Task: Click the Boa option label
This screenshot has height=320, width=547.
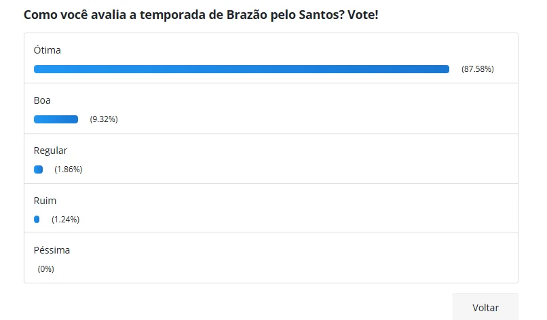Action: (42, 100)
